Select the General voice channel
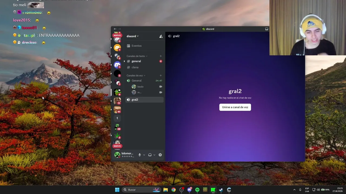Screen dimensions: 346x194 144,81
